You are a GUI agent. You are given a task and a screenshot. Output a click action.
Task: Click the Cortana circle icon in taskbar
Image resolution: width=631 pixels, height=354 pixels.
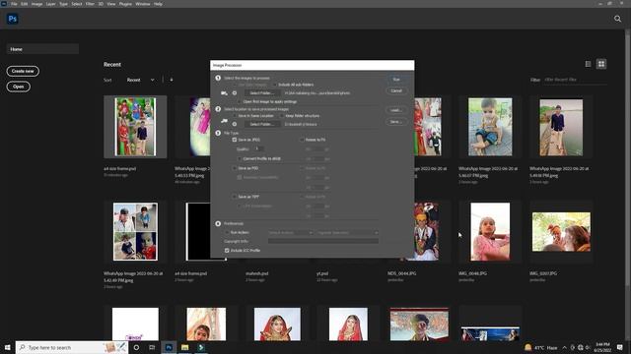click(136, 347)
